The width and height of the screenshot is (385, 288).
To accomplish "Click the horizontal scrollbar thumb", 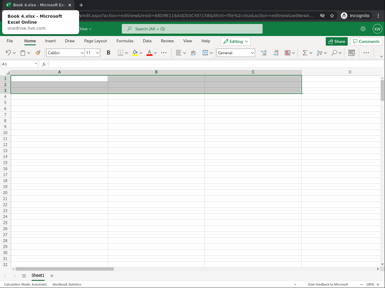I will tap(65, 269).
